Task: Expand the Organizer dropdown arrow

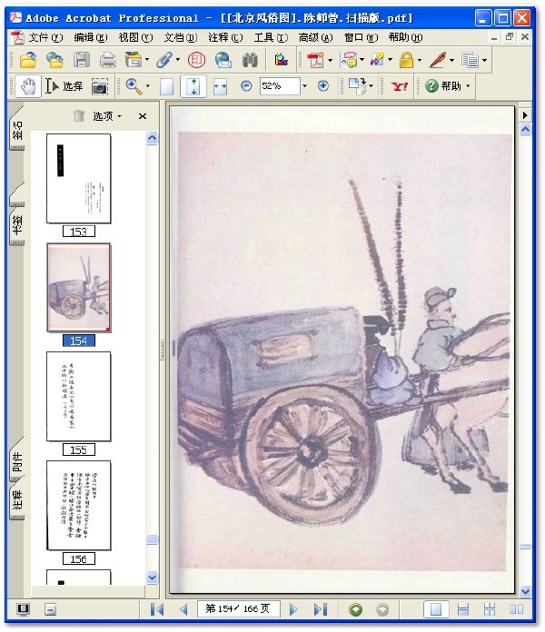Action: click(x=147, y=60)
